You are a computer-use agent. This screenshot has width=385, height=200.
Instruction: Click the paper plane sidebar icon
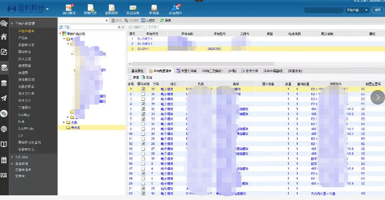[x=4, y=98]
